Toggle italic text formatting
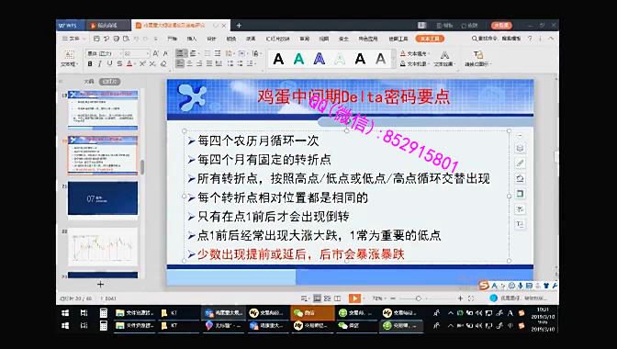Viewport: 617px width, 349px height. [99, 63]
